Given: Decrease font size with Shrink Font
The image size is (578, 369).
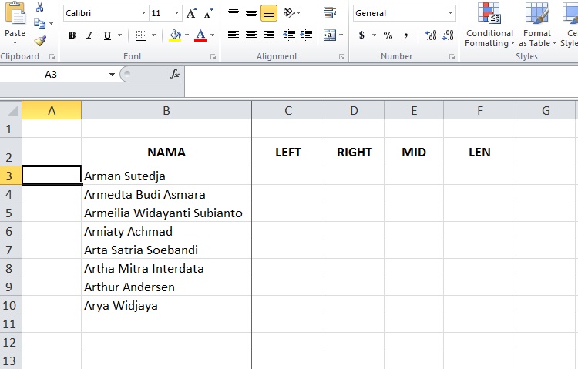Looking at the screenshot, I should click(209, 14).
